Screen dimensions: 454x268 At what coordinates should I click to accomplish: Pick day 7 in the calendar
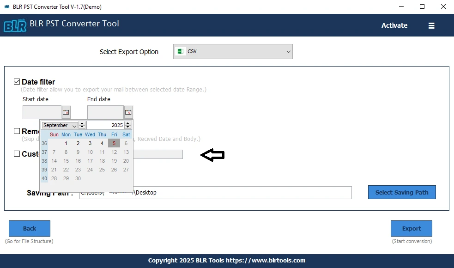point(54,152)
